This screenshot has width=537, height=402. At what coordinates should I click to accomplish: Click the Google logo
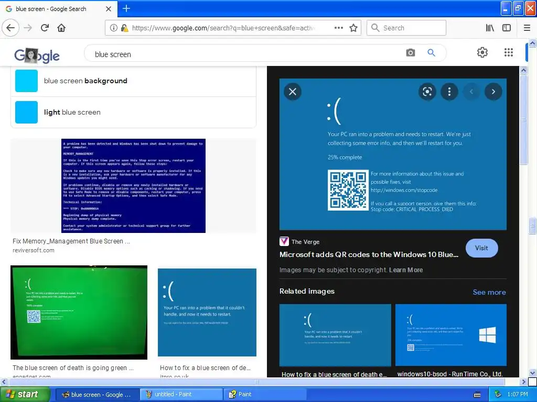coord(37,55)
